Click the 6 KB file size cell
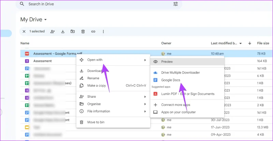The height and width of the screenshot is (141, 273). (x=260, y=76)
